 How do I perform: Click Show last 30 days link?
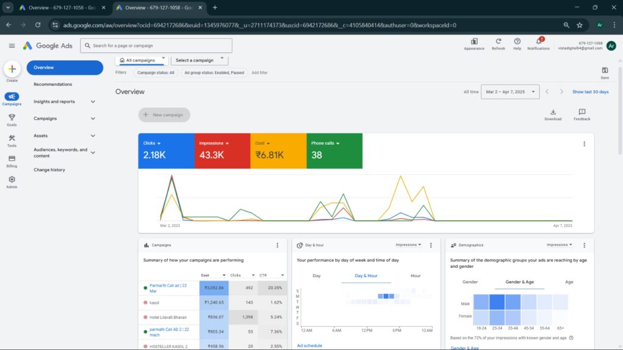[590, 92]
